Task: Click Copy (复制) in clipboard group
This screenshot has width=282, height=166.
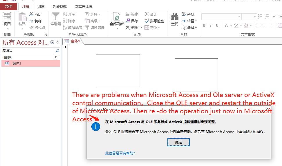Action: click(35, 21)
